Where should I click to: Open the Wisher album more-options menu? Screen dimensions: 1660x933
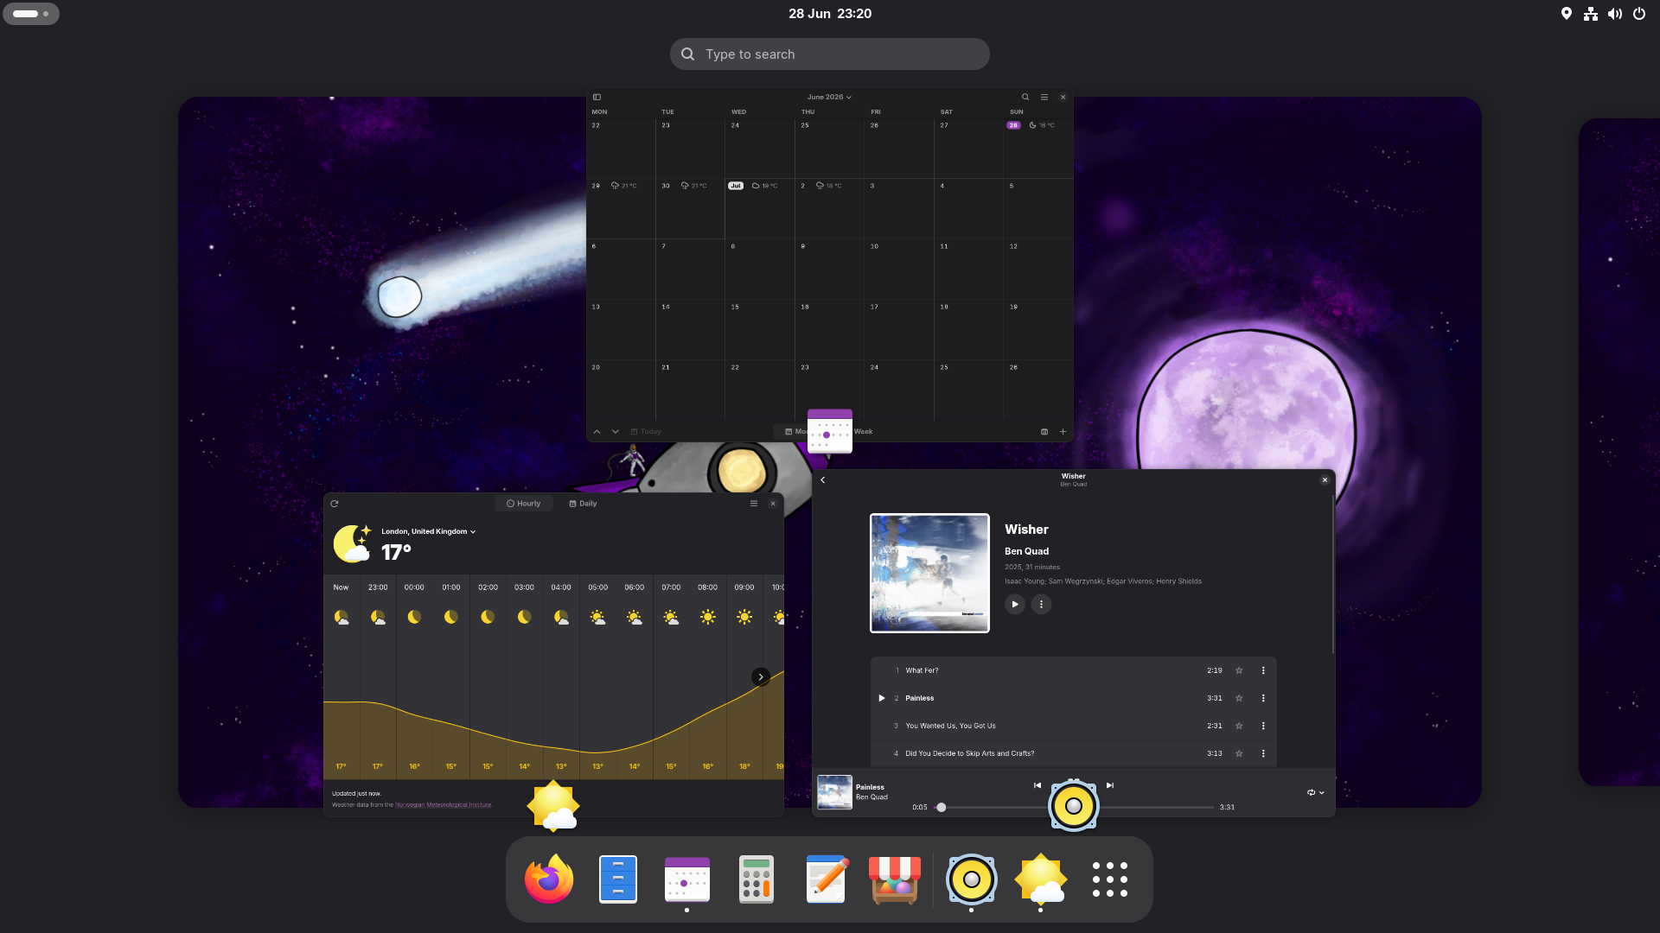[x=1042, y=605]
